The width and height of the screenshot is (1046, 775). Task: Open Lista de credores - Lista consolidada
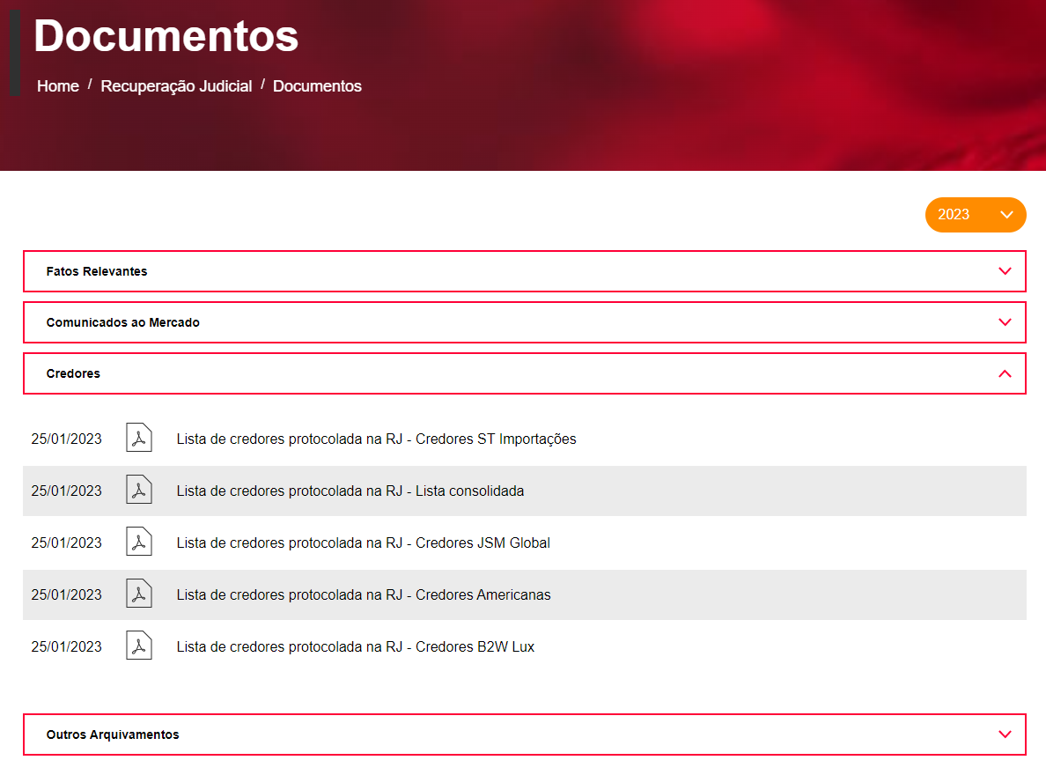(x=350, y=491)
